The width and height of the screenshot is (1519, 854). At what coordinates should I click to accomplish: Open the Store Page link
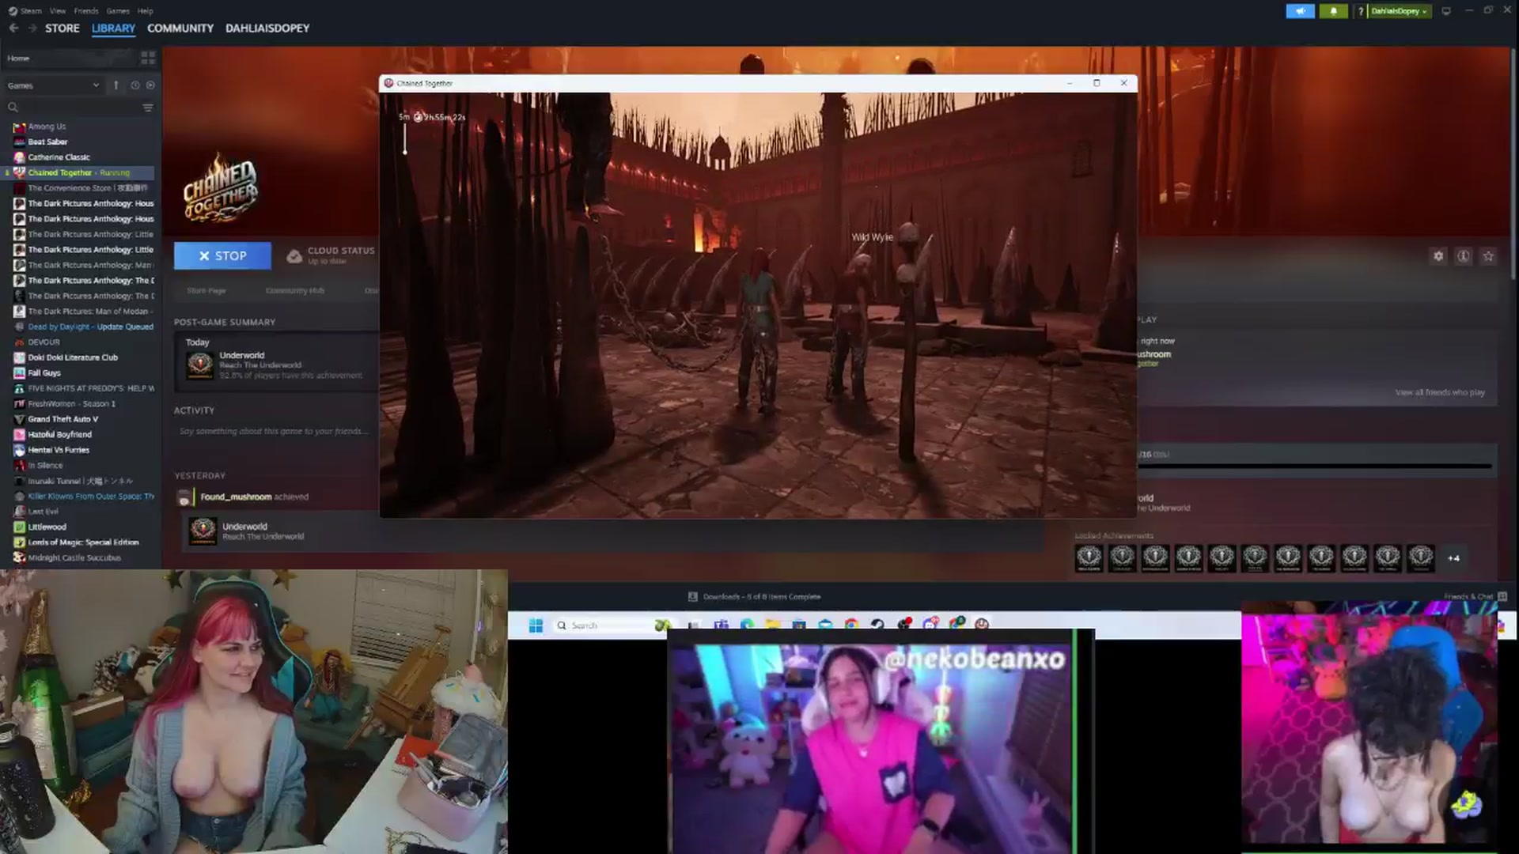pos(206,291)
